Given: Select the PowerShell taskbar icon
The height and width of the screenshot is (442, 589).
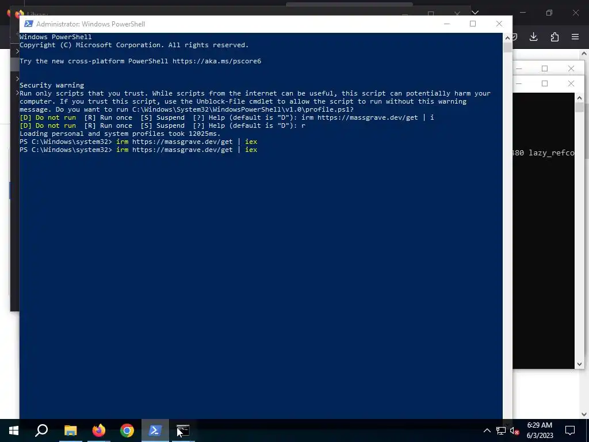Looking at the screenshot, I should point(155,430).
